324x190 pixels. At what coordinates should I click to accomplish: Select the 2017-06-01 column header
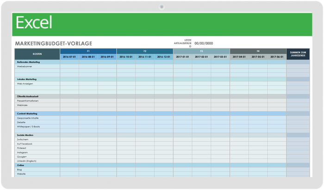pyautogui.click(x=277, y=57)
